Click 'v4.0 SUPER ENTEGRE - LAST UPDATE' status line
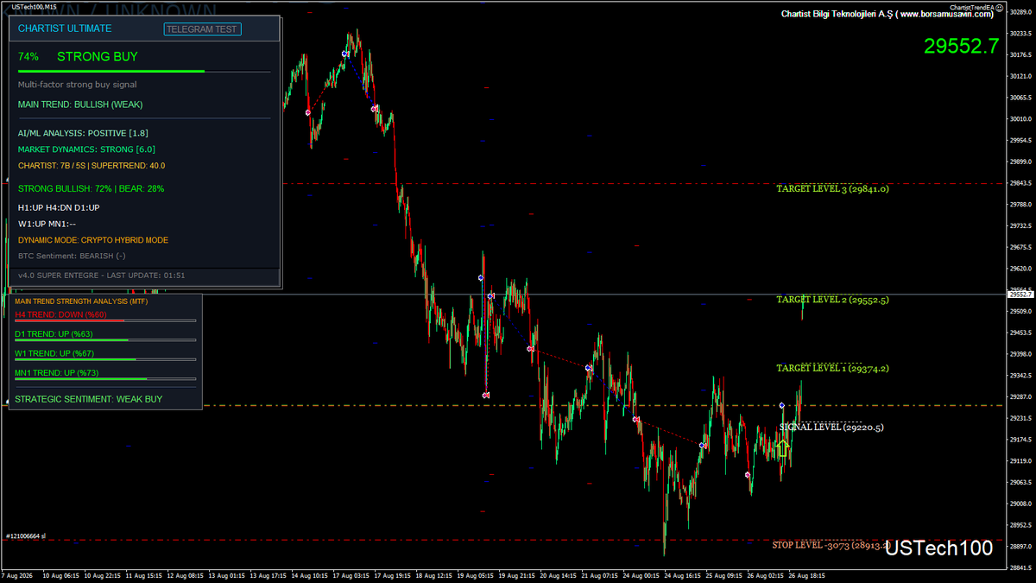The height and width of the screenshot is (583, 1036). pos(101,276)
